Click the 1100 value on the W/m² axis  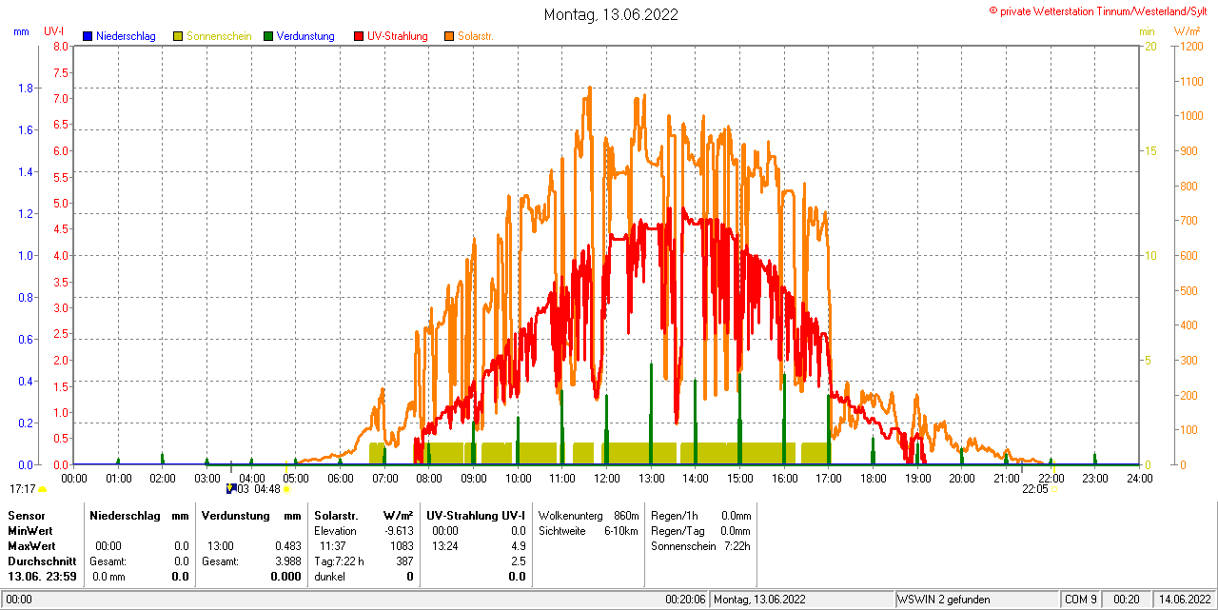tap(1191, 81)
